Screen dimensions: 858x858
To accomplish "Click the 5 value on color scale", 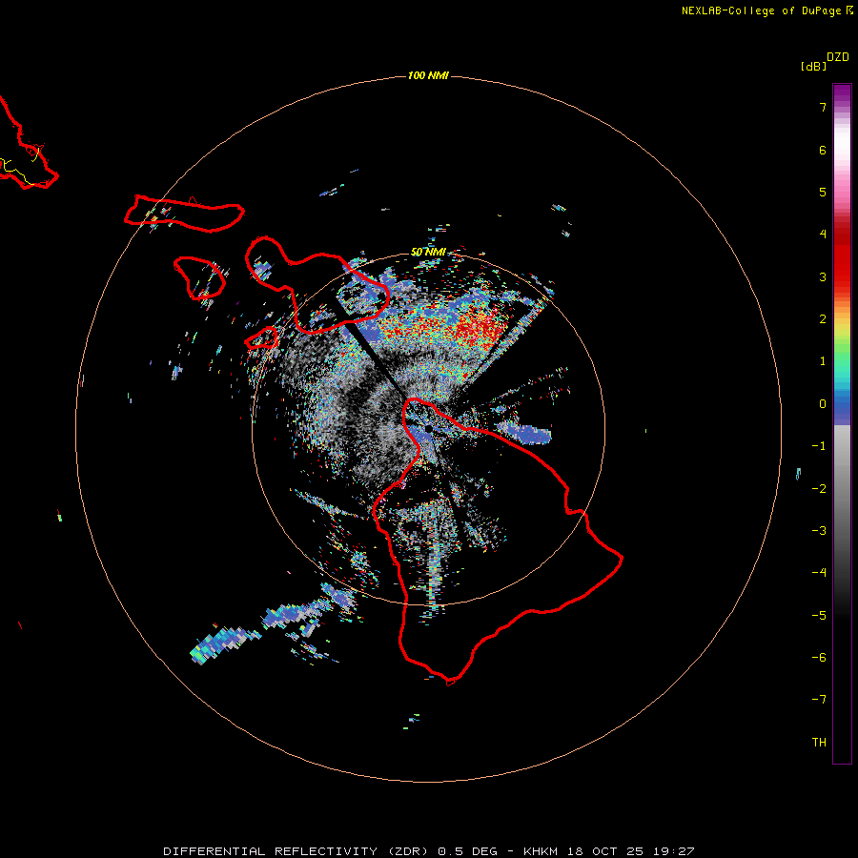I will pos(823,192).
